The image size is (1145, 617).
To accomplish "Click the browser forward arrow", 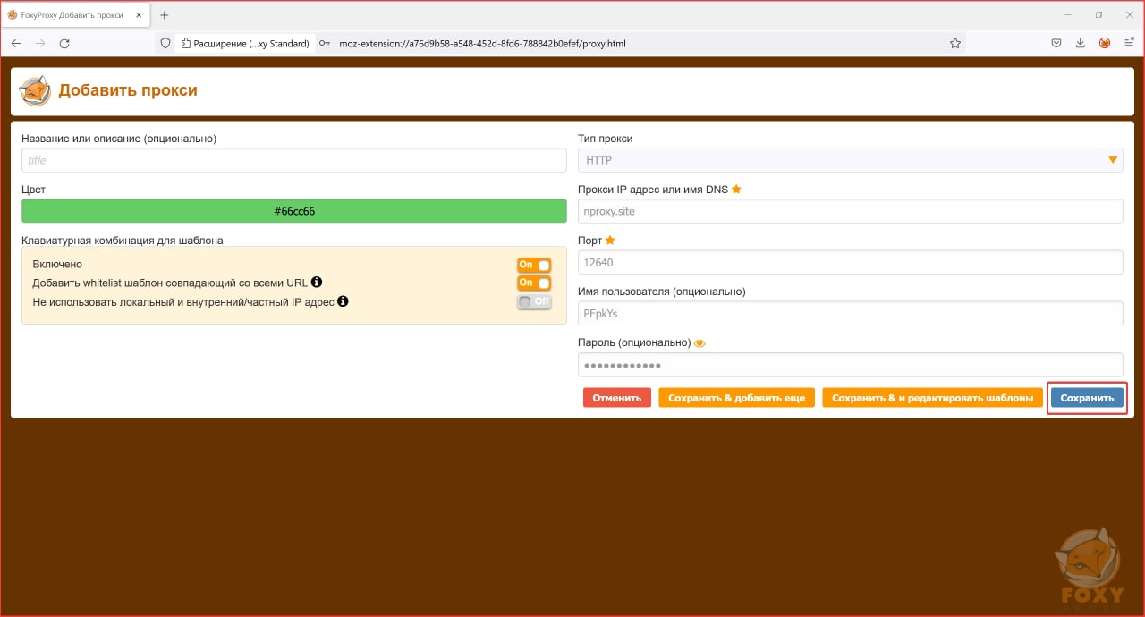I will 40,43.
